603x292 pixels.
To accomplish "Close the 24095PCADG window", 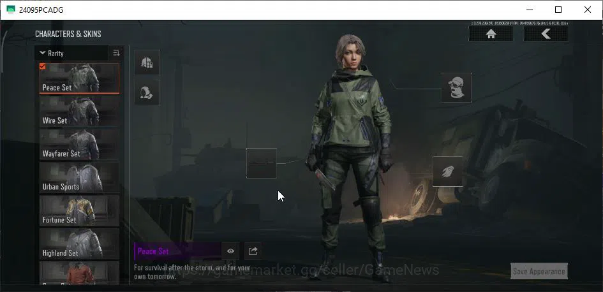I will 588,10.
